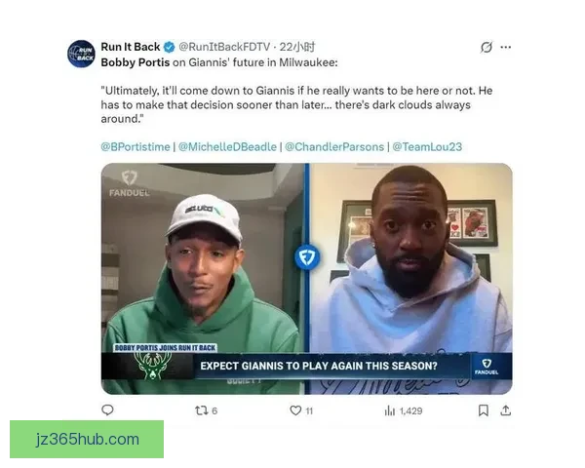The width and height of the screenshot is (585, 468).
Task: Open the @TeamLou23 mention
Action: pyautogui.click(x=427, y=146)
